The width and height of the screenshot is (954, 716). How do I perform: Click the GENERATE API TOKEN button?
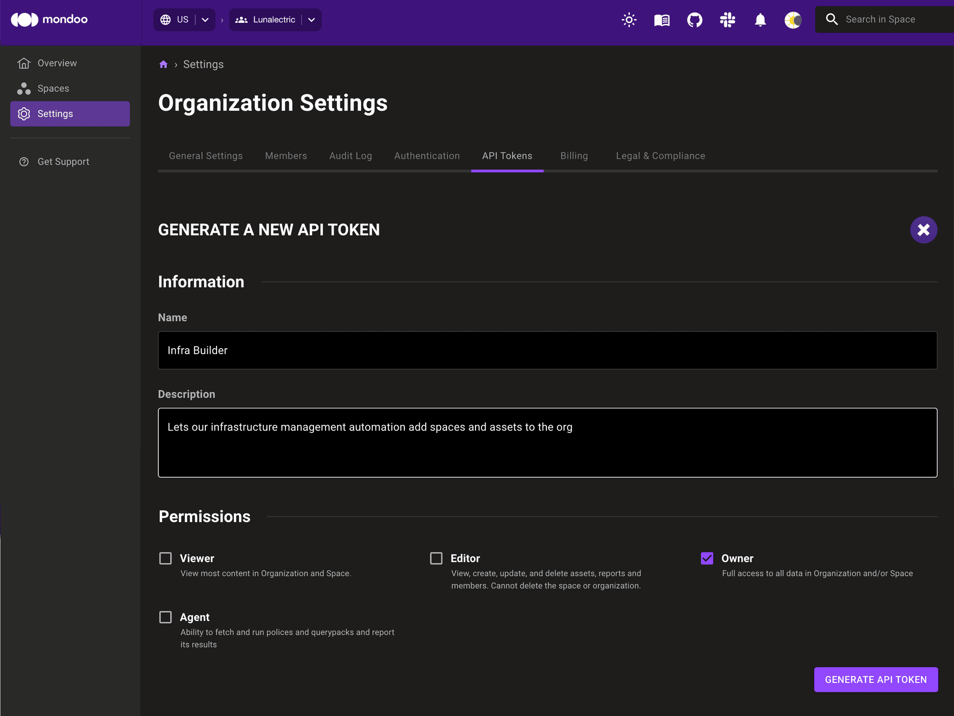click(875, 679)
